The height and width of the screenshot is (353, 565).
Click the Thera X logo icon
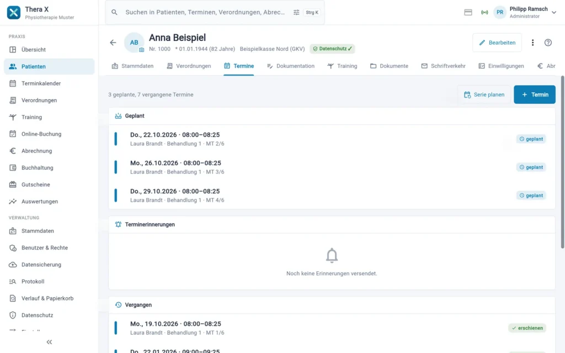14,13
